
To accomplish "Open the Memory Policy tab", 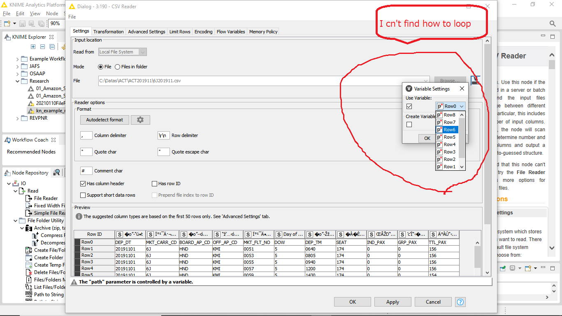I will [x=263, y=32].
